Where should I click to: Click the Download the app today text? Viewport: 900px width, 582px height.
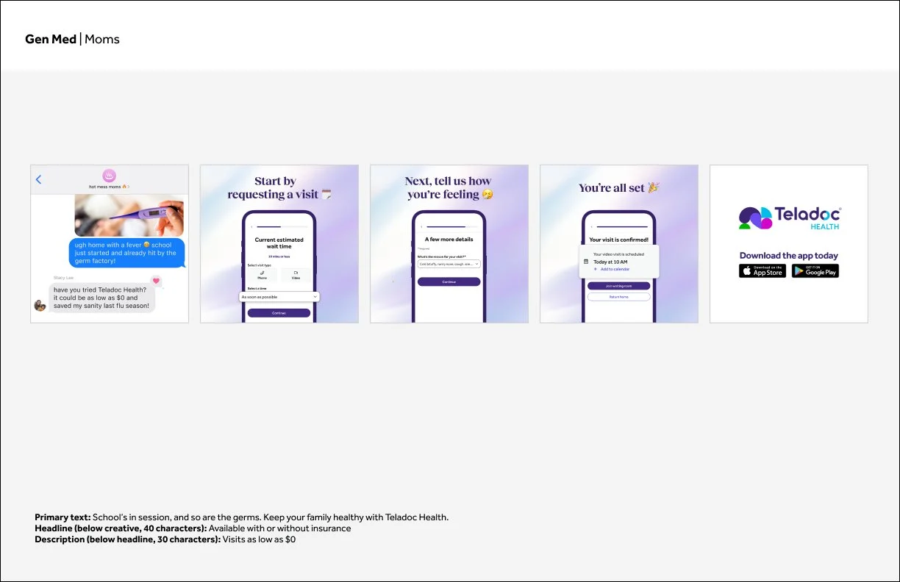click(789, 256)
